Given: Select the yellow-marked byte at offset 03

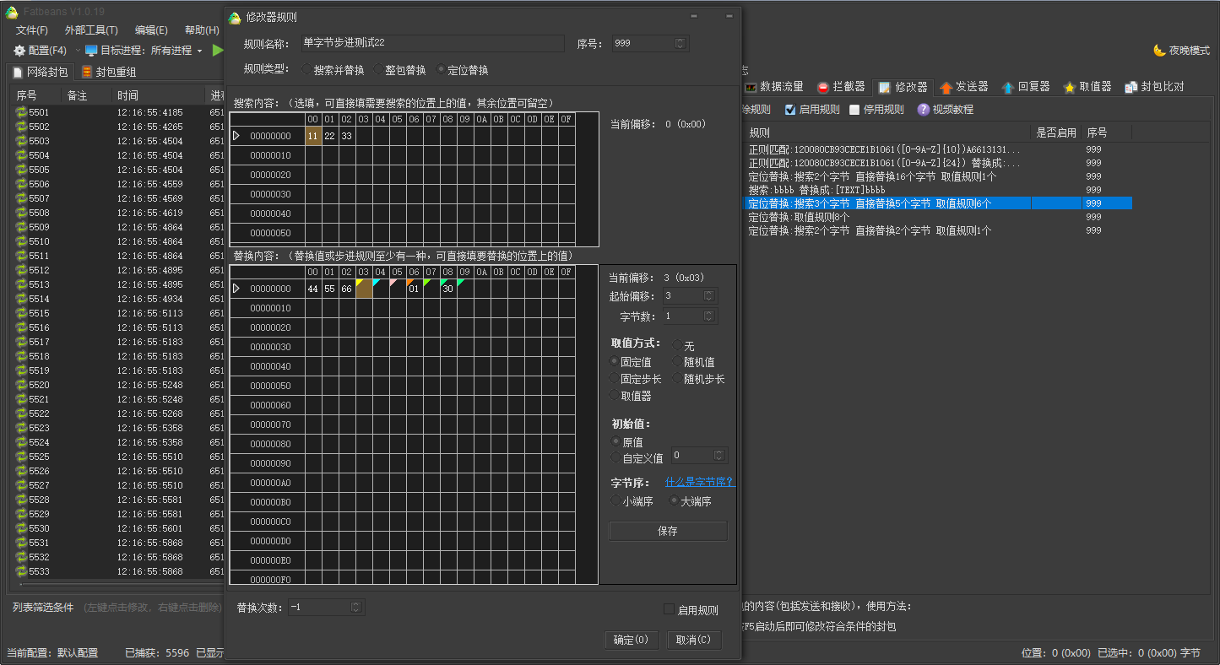Looking at the screenshot, I should [364, 288].
